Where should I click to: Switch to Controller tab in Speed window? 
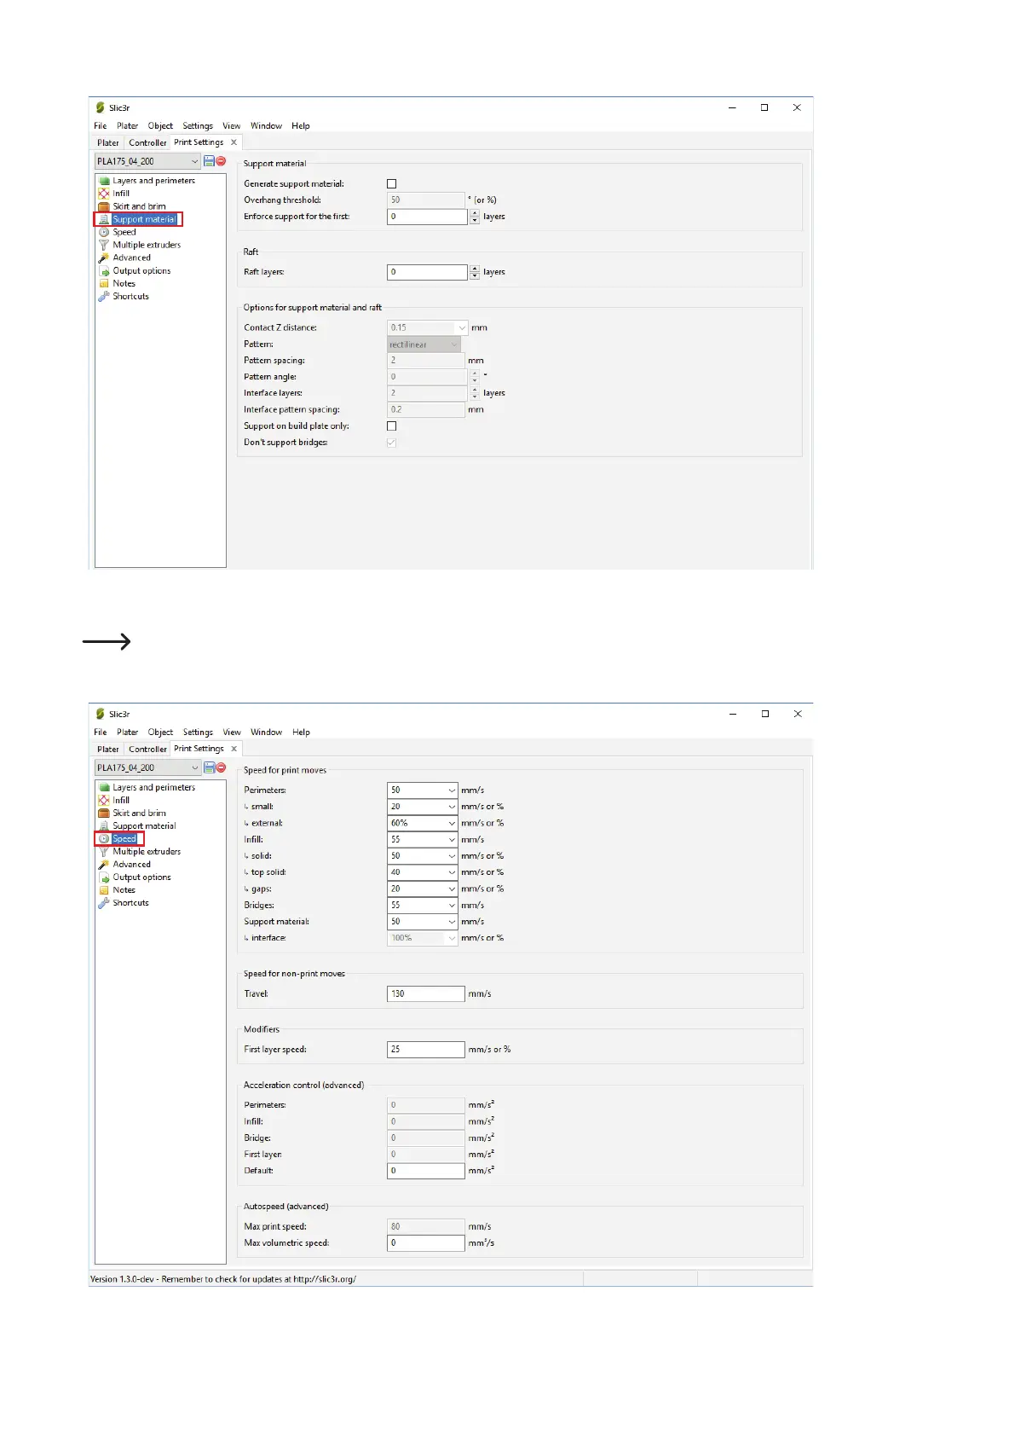tap(147, 750)
